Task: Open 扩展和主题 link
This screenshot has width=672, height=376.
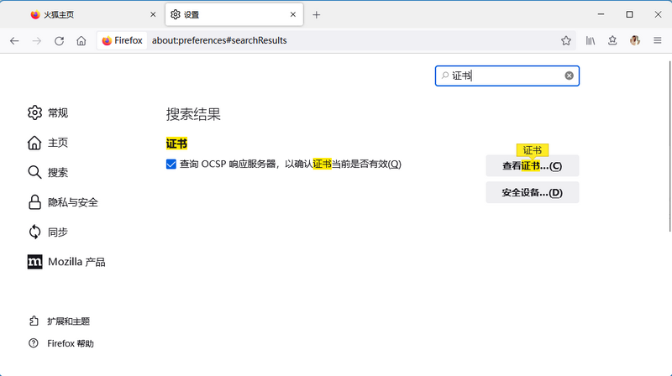Action: (x=59, y=321)
